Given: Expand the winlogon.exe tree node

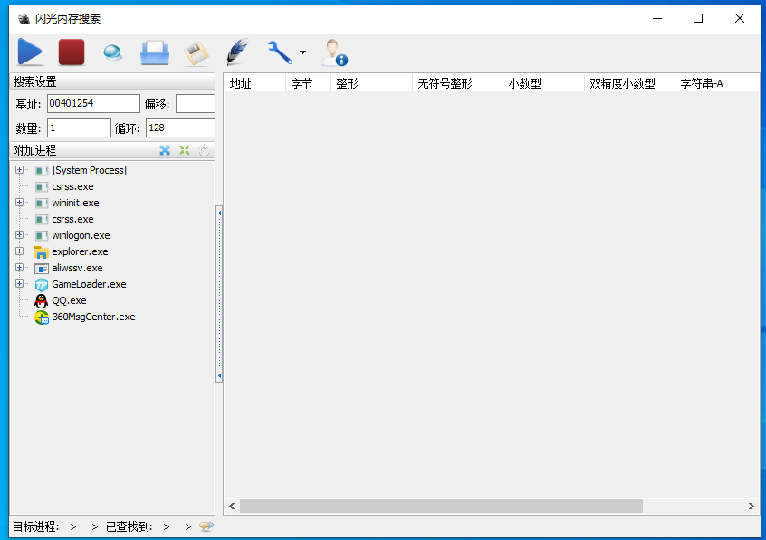Looking at the screenshot, I should [20, 235].
